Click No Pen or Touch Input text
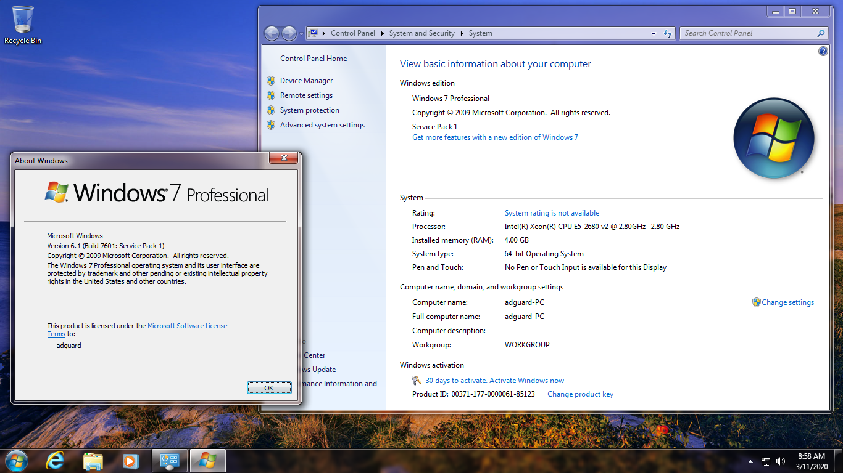 pos(586,267)
